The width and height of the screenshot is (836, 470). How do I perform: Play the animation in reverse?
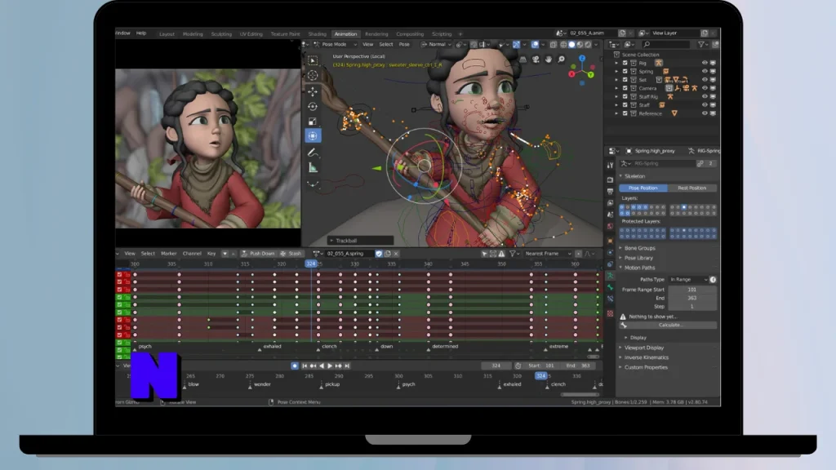[322, 366]
